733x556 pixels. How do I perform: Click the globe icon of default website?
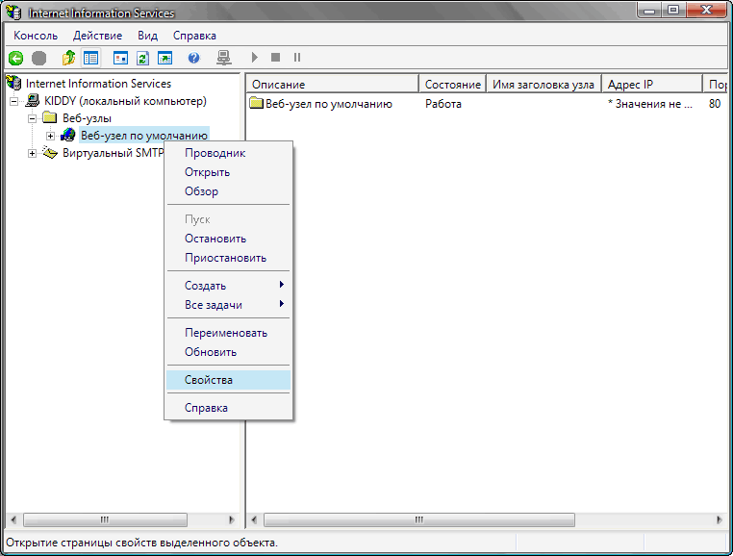pos(68,135)
